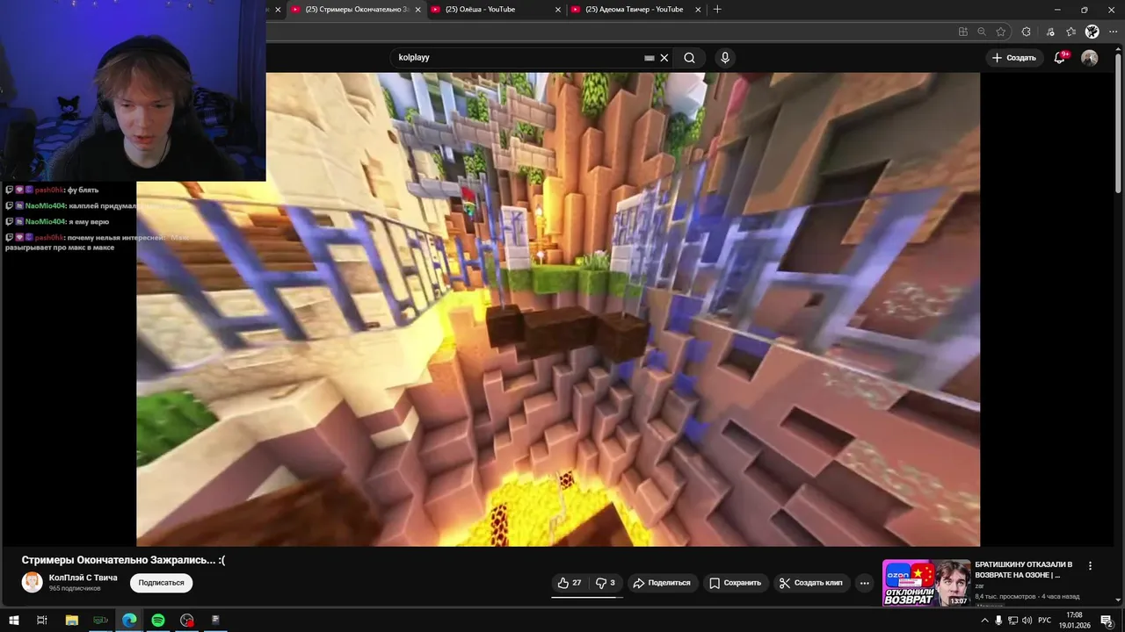This screenshot has height=632, width=1125.
Task: Open the on-screen keyboard icon in search box
Action: [x=650, y=58]
